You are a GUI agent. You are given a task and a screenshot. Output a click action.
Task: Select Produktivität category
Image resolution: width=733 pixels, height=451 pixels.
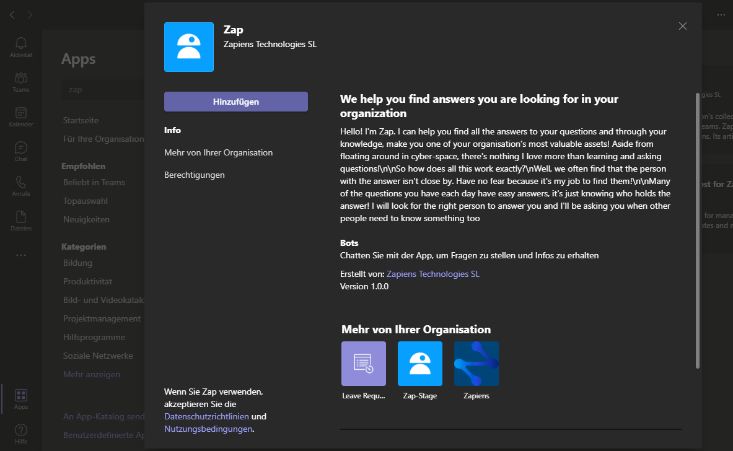click(x=88, y=281)
